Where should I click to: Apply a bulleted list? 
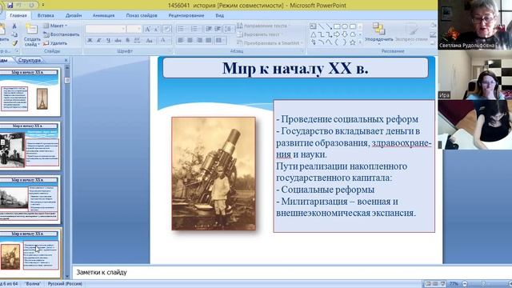(x=182, y=29)
